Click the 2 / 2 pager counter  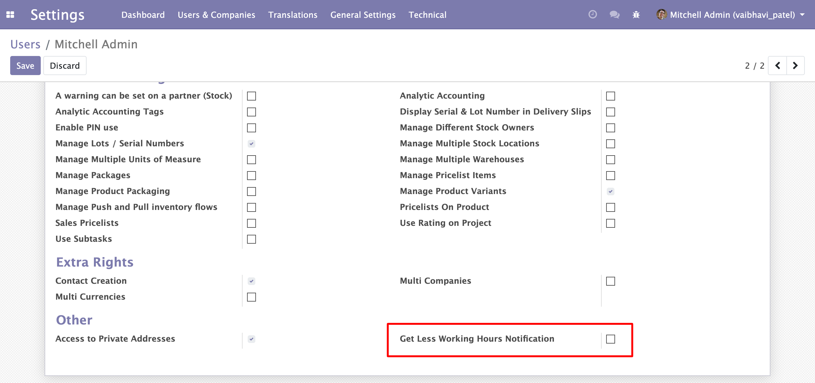[x=754, y=66]
